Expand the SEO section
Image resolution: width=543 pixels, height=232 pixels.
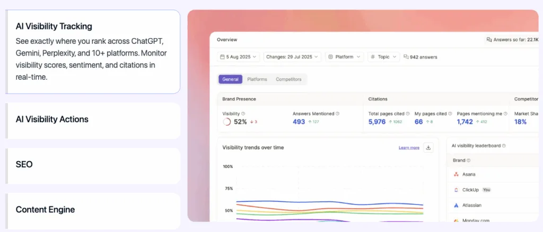click(92, 165)
